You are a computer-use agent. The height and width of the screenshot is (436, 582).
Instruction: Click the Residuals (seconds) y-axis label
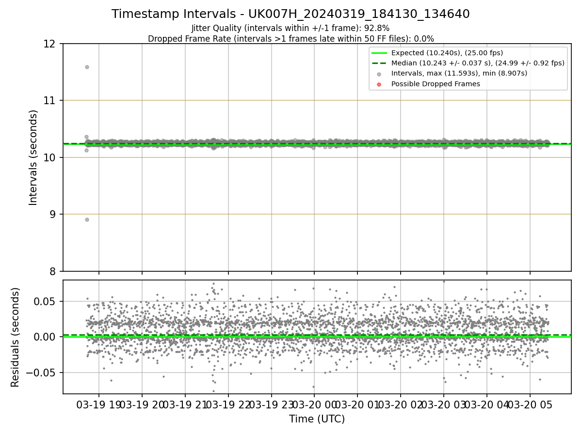pos(16,337)
